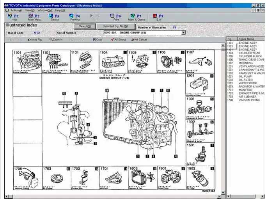Click the Model Code ZFG7 value
Screen dimensions: 266x199
point(37,33)
